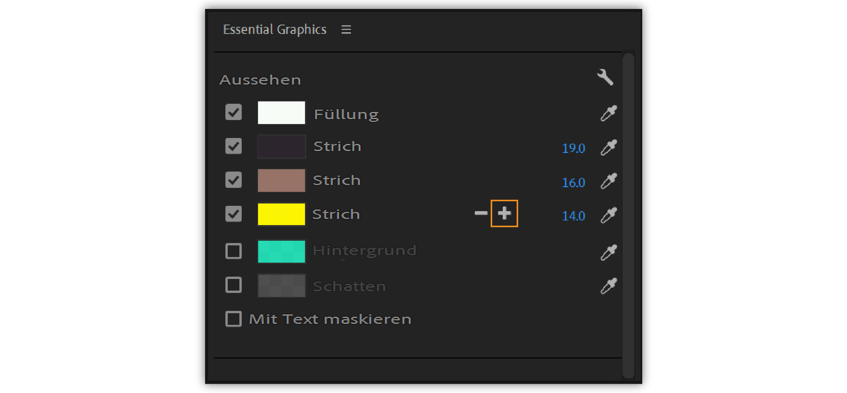Uncheck the yellow Strich checkbox
The image size is (847, 393).
233,214
